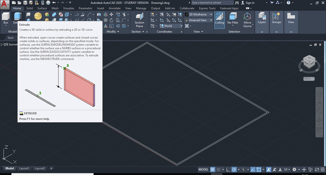326x175 pixels.
Task: Click the Section Plane tool
Action: (139, 20)
